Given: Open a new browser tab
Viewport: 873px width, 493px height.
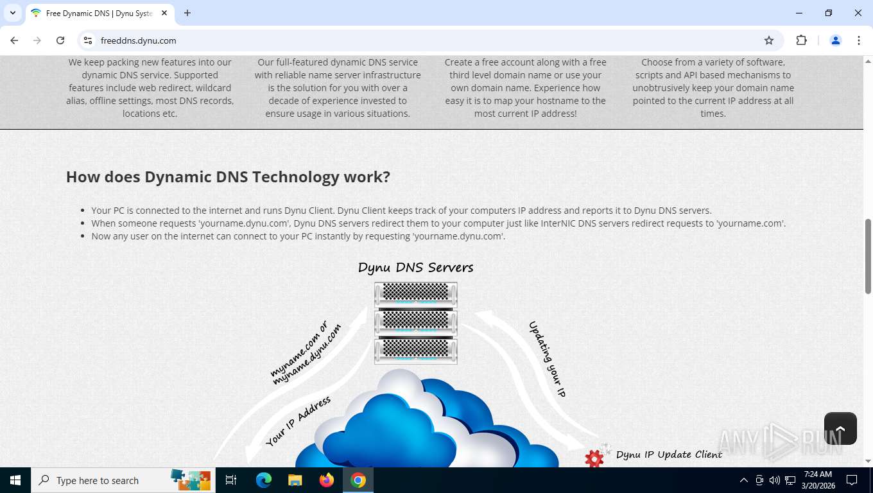Looking at the screenshot, I should [x=187, y=13].
